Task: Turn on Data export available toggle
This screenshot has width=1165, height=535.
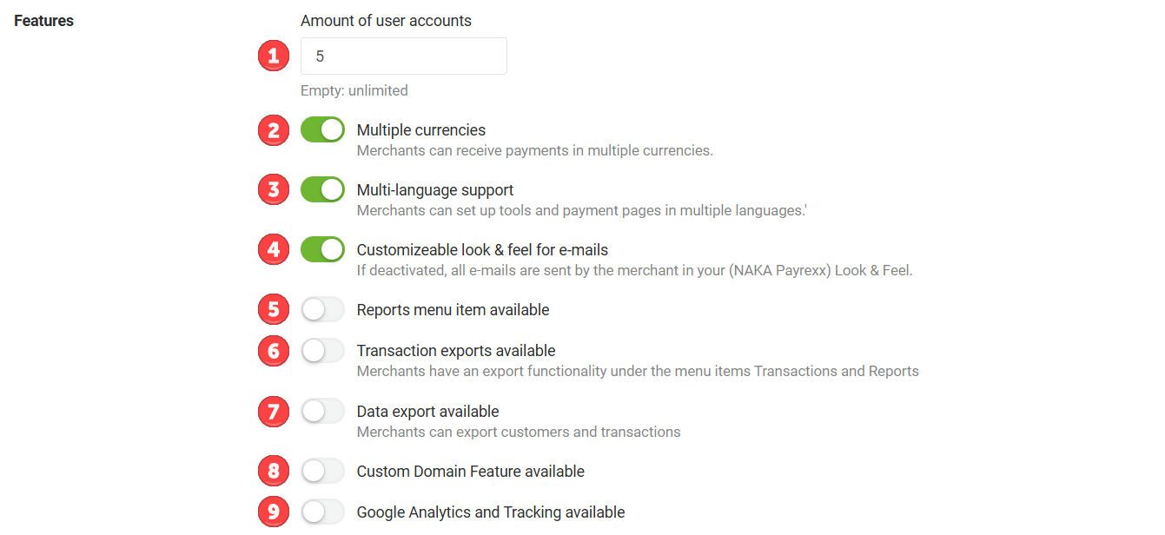Action: [x=322, y=412]
